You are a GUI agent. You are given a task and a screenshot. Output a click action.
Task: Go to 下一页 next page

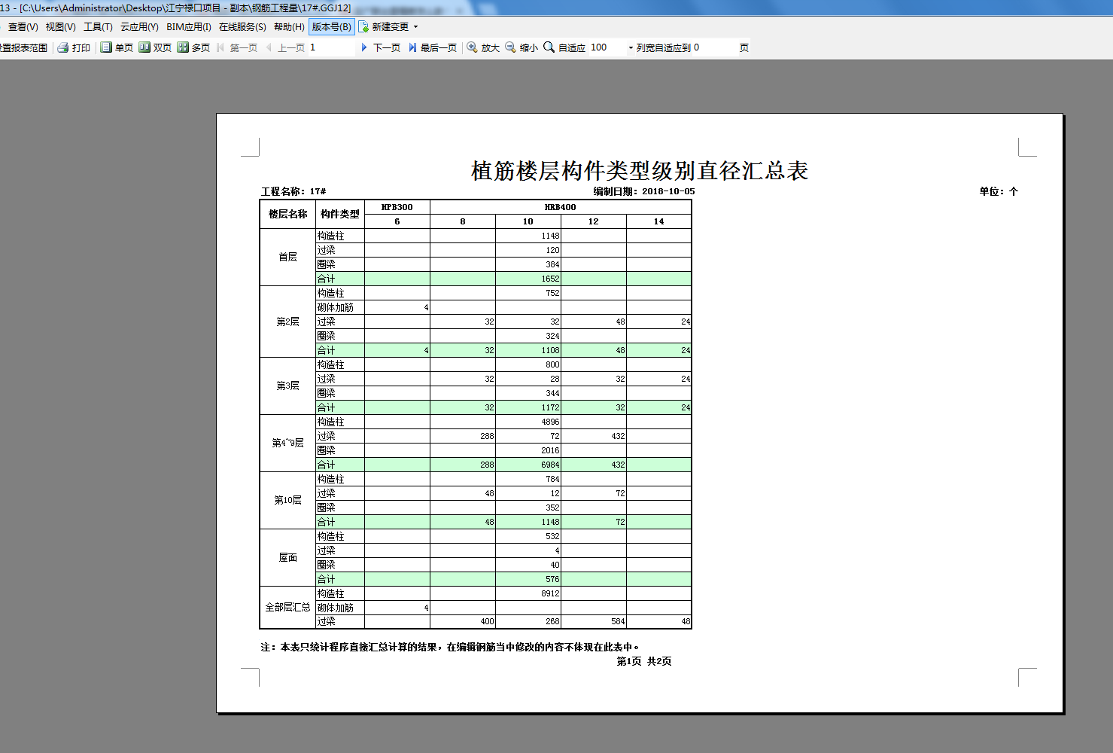coord(381,47)
